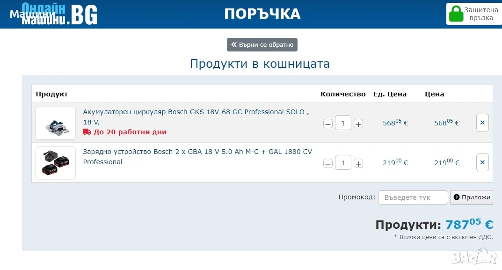Remove Bosch GKS 18V-68 circular saw from cart
Screen dimensions: 502x270
(x=482, y=123)
